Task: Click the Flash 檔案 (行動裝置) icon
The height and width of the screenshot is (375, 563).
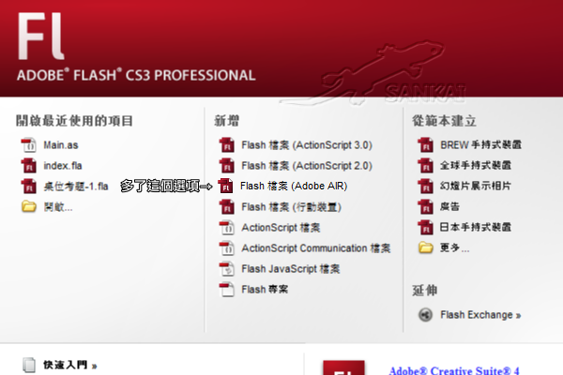Action: coord(227,207)
